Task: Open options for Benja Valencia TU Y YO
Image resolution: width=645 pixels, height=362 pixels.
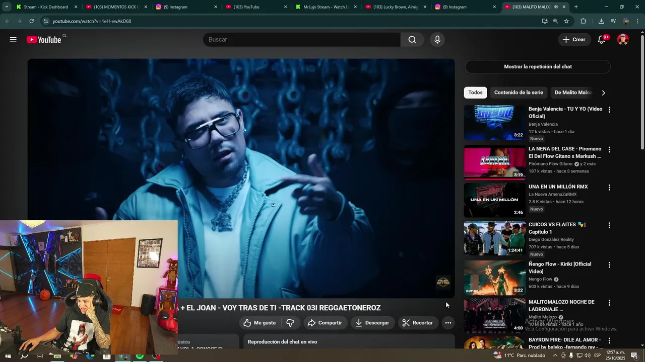Action: [609, 110]
